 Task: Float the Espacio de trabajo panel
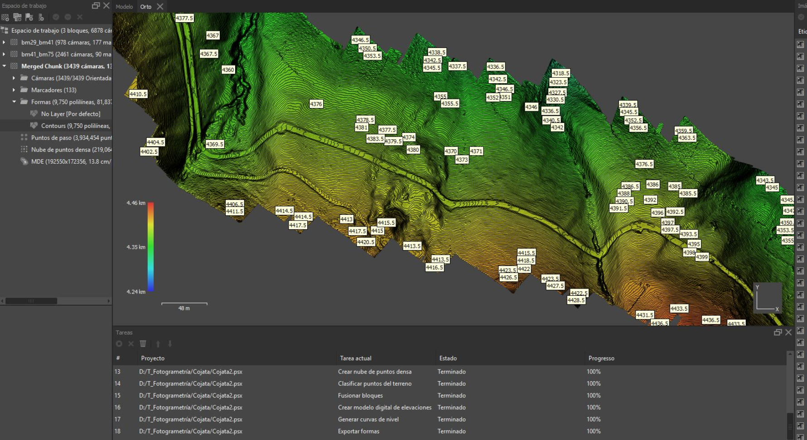click(x=96, y=5)
